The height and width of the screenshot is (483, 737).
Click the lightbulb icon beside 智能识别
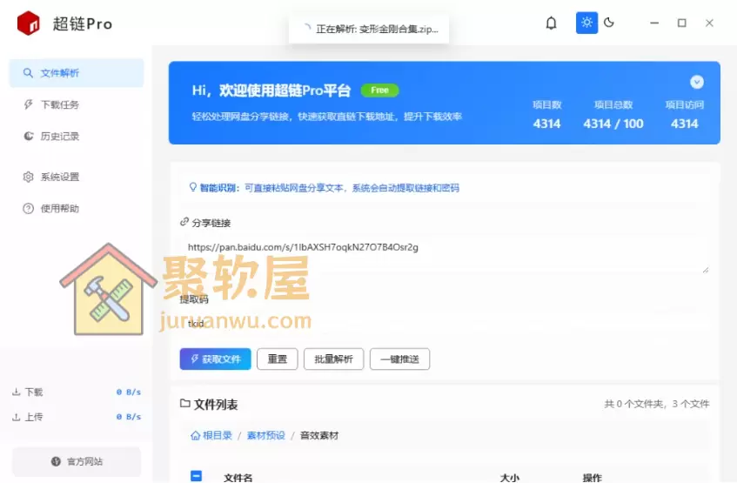[x=192, y=187]
